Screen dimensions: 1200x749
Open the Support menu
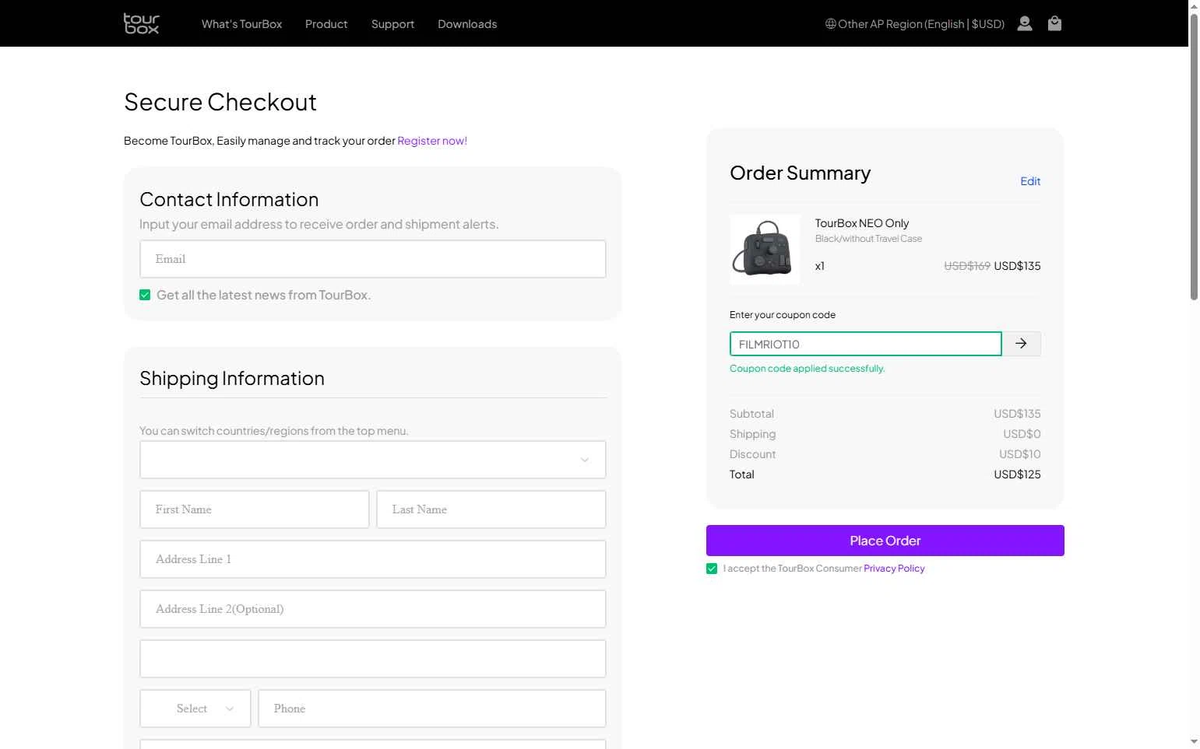pyautogui.click(x=392, y=24)
